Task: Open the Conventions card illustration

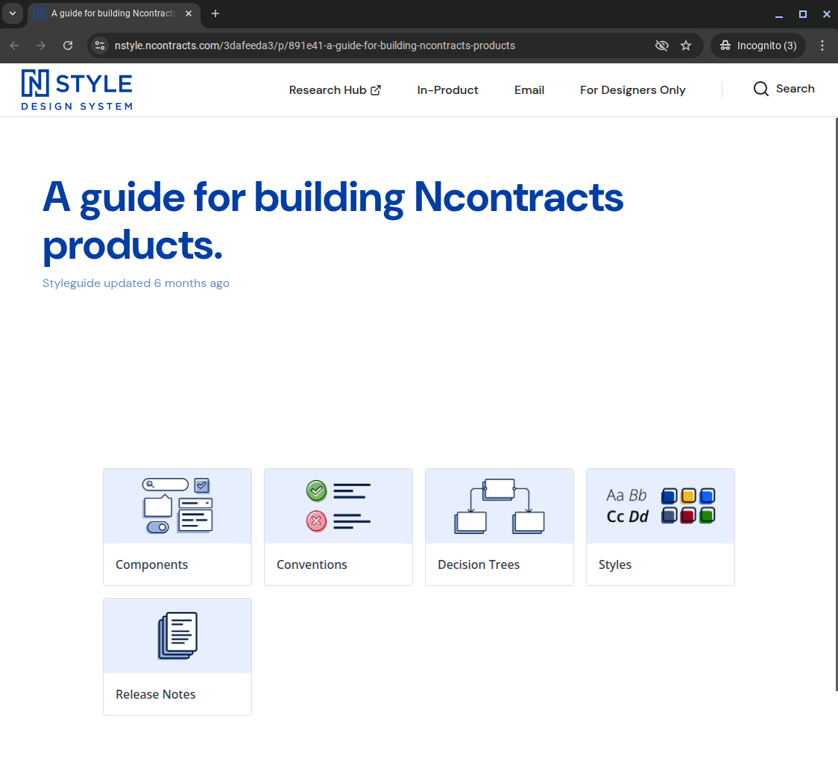Action: coord(338,506)
